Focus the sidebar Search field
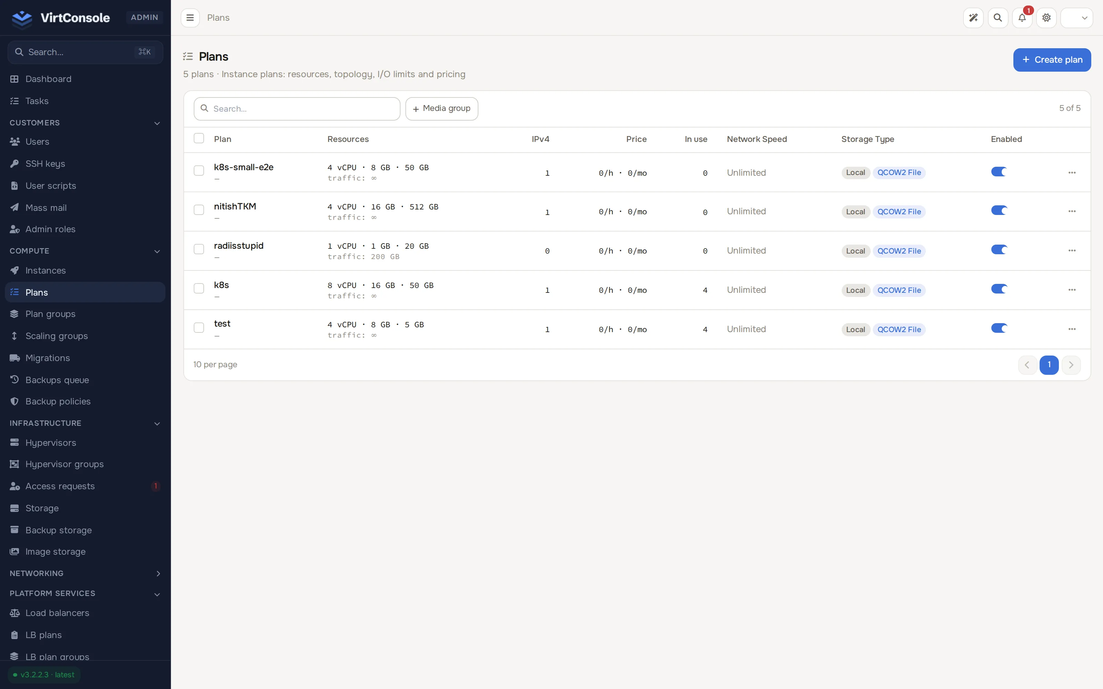The width and height of the screenshot is (1103, 689). click(x=85, y=52)
